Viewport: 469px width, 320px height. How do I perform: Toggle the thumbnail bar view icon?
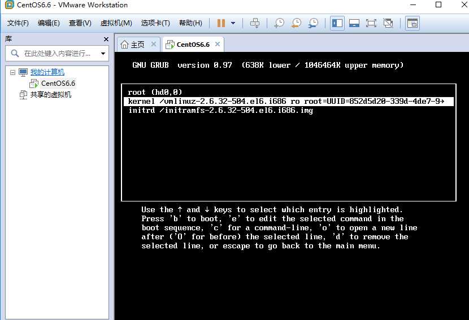click(x=354, y=23)
